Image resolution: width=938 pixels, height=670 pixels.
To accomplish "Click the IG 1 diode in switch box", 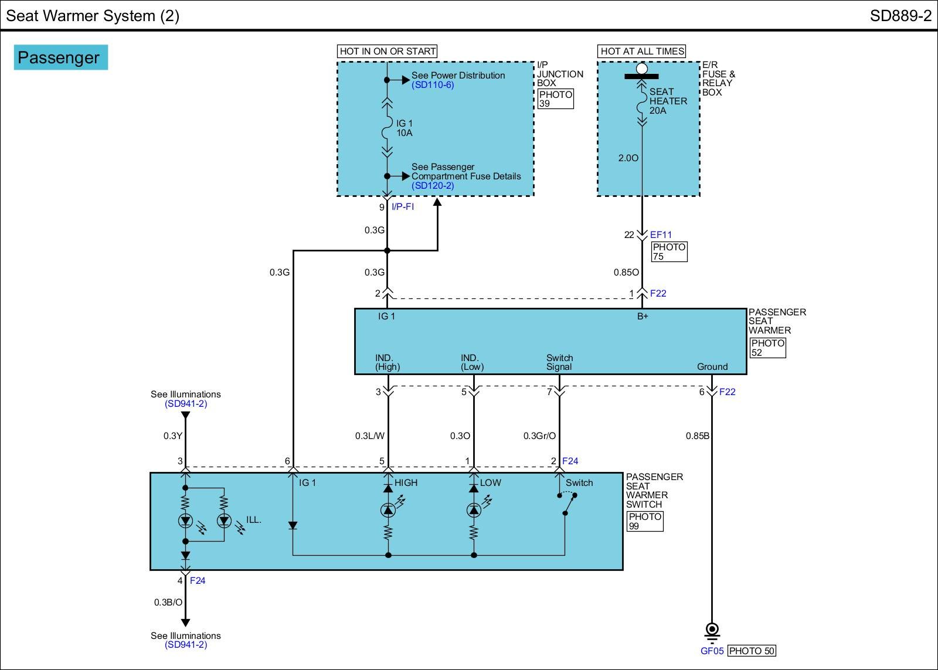I will click(x=293, y=526).
